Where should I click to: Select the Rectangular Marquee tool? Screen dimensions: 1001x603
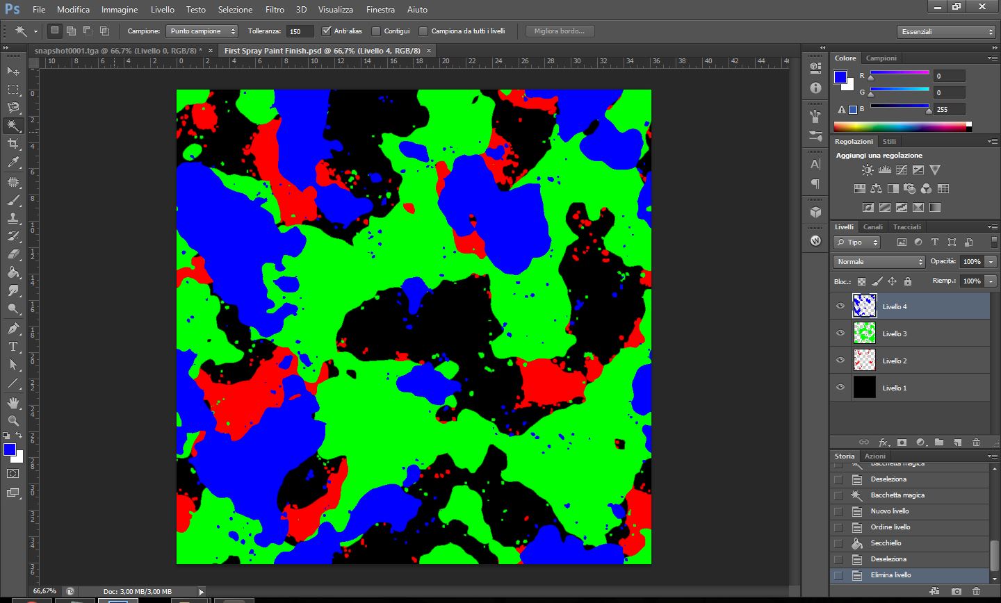click(13, 90)
